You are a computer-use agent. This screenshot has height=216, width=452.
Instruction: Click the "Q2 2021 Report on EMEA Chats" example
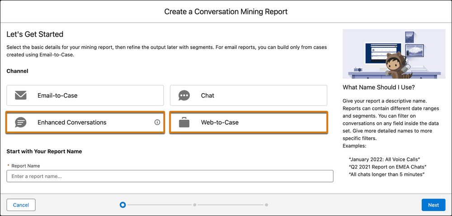pyautogui.click(x=387, y=166)
